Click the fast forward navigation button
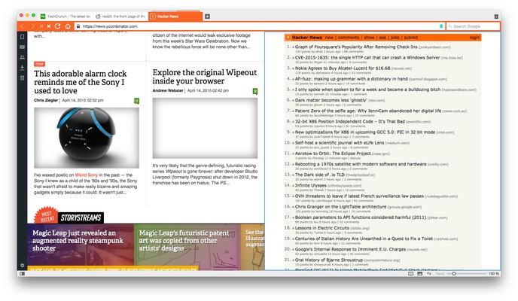 tap(49, 26)
